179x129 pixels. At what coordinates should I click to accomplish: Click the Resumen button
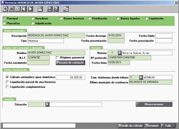[x=153, y=126]
